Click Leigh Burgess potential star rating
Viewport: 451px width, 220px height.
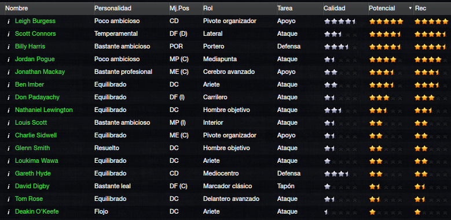click(386, 21)
